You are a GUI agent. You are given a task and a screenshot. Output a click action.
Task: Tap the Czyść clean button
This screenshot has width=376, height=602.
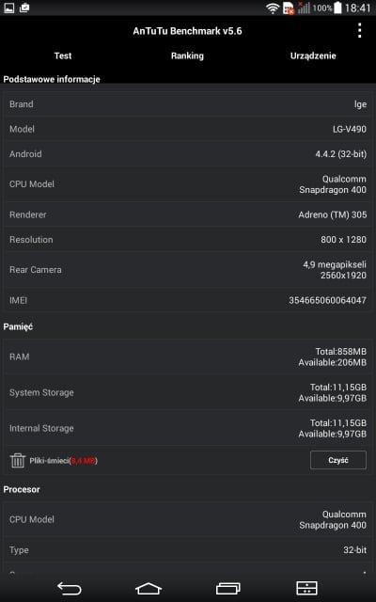(338, 460)
